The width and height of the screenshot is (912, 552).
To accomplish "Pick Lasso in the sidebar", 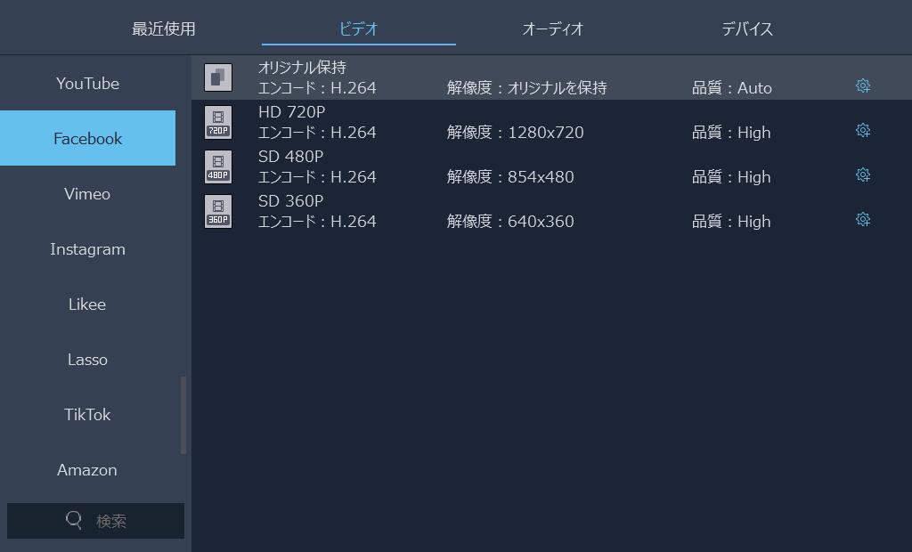I will (88, 360).
